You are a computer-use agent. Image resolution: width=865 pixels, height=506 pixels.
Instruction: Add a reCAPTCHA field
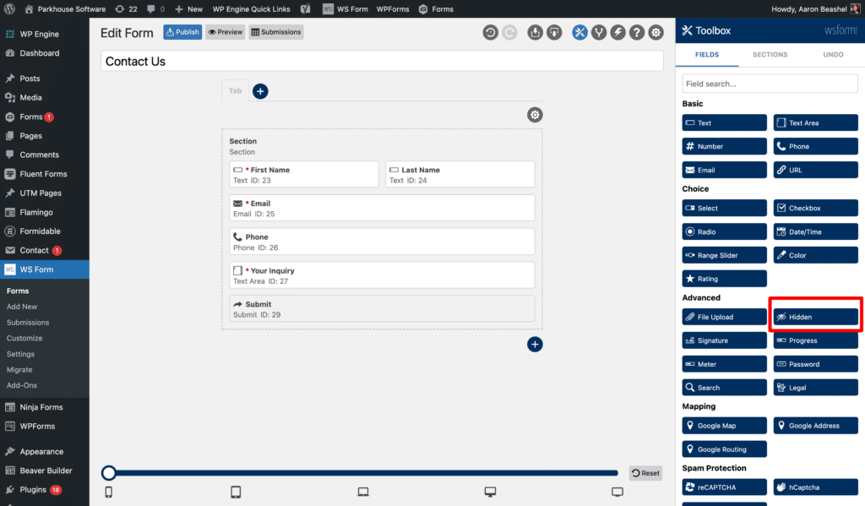click(724, 487)
